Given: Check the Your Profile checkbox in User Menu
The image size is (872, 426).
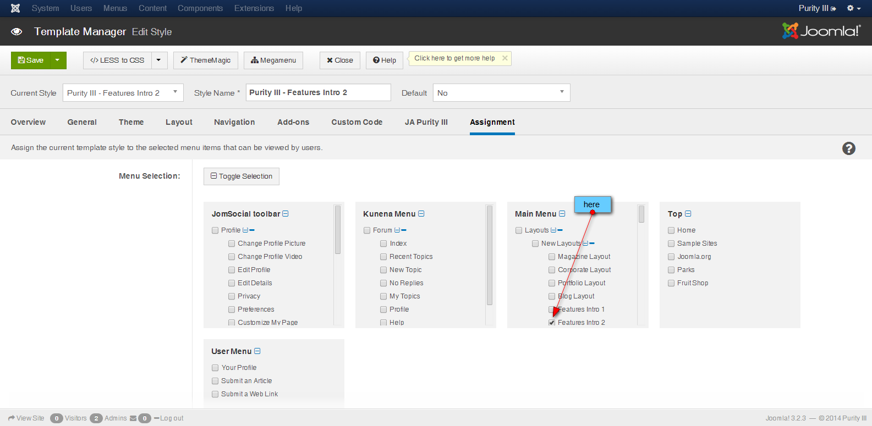Looking at the screenshot, I should tap(215, 368).
